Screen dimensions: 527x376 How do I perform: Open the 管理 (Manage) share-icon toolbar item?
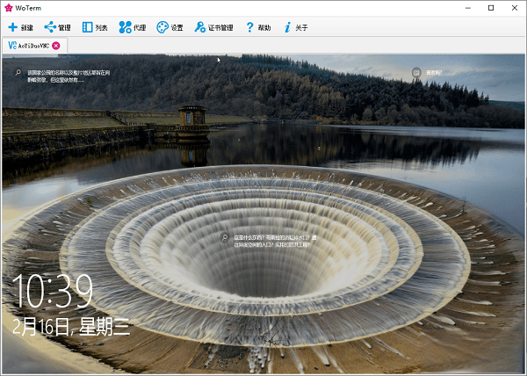(x=57, y=27)
